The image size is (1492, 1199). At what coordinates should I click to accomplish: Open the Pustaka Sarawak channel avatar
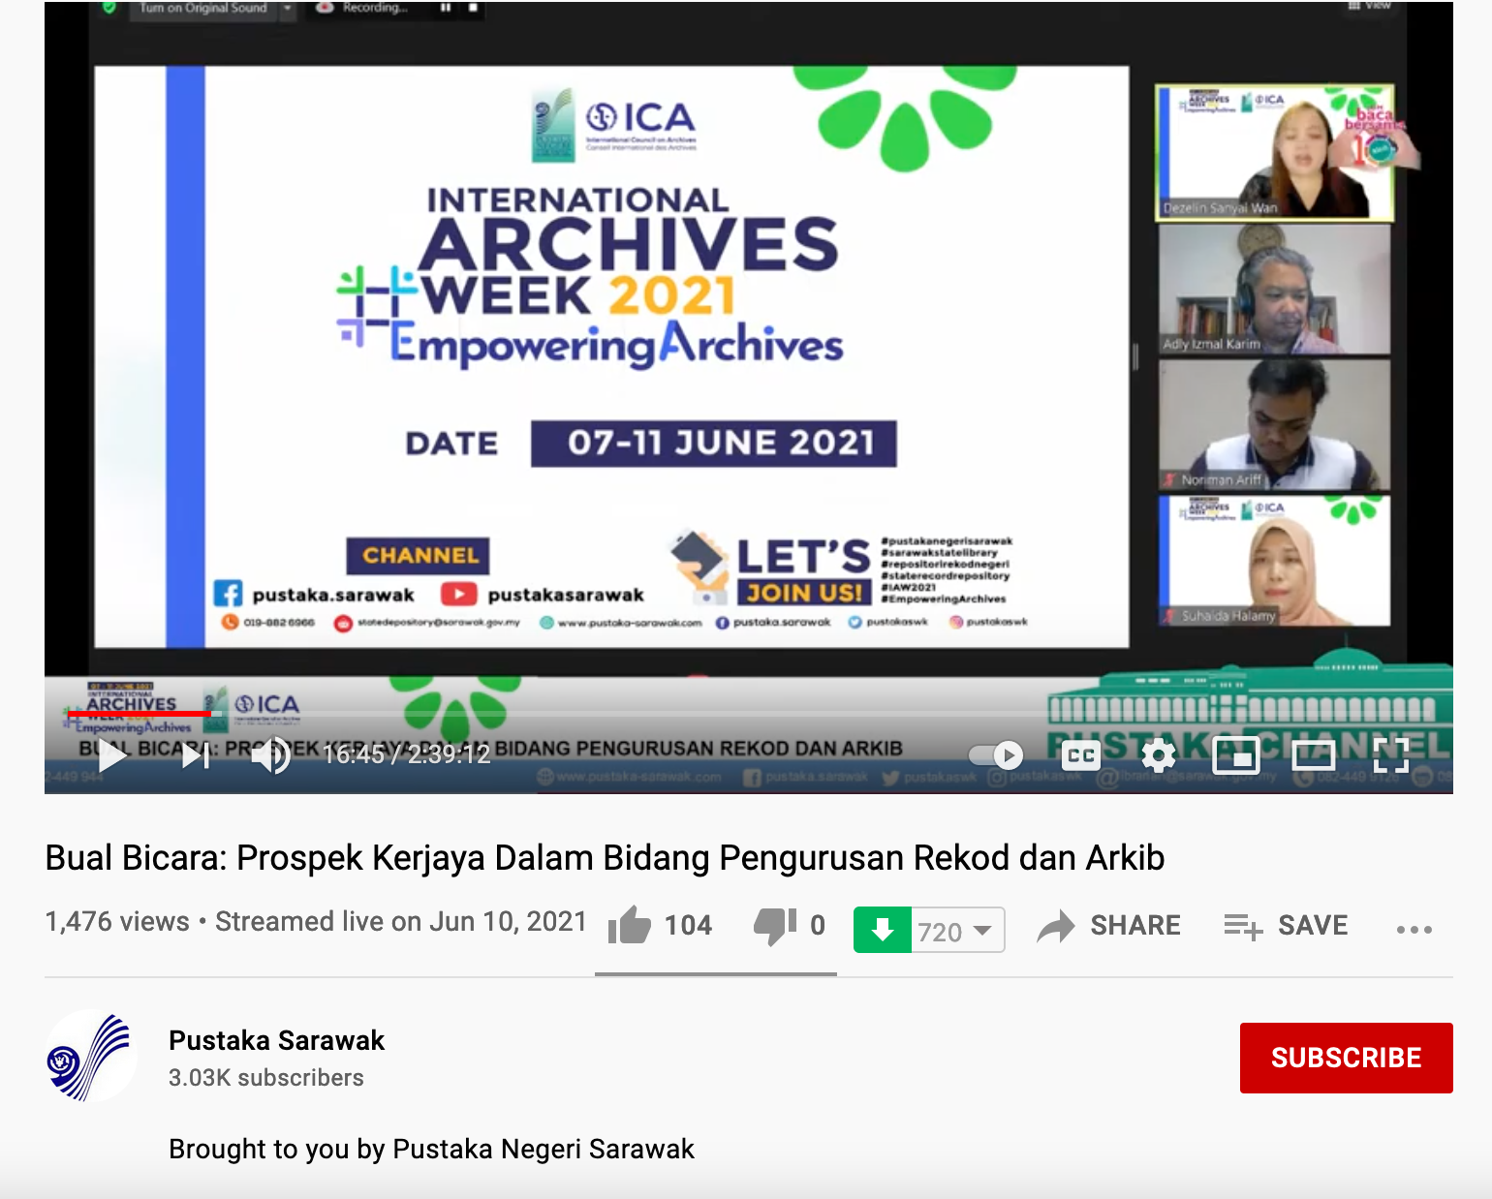tap(91, 1056)
